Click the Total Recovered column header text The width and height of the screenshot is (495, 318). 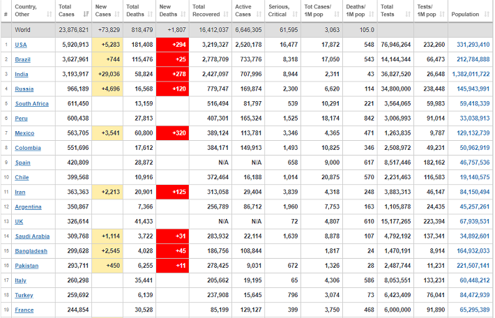coord(206,10)
